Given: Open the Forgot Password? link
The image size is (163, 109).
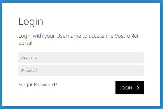Looking at the screenshot, I should point(38,85).
